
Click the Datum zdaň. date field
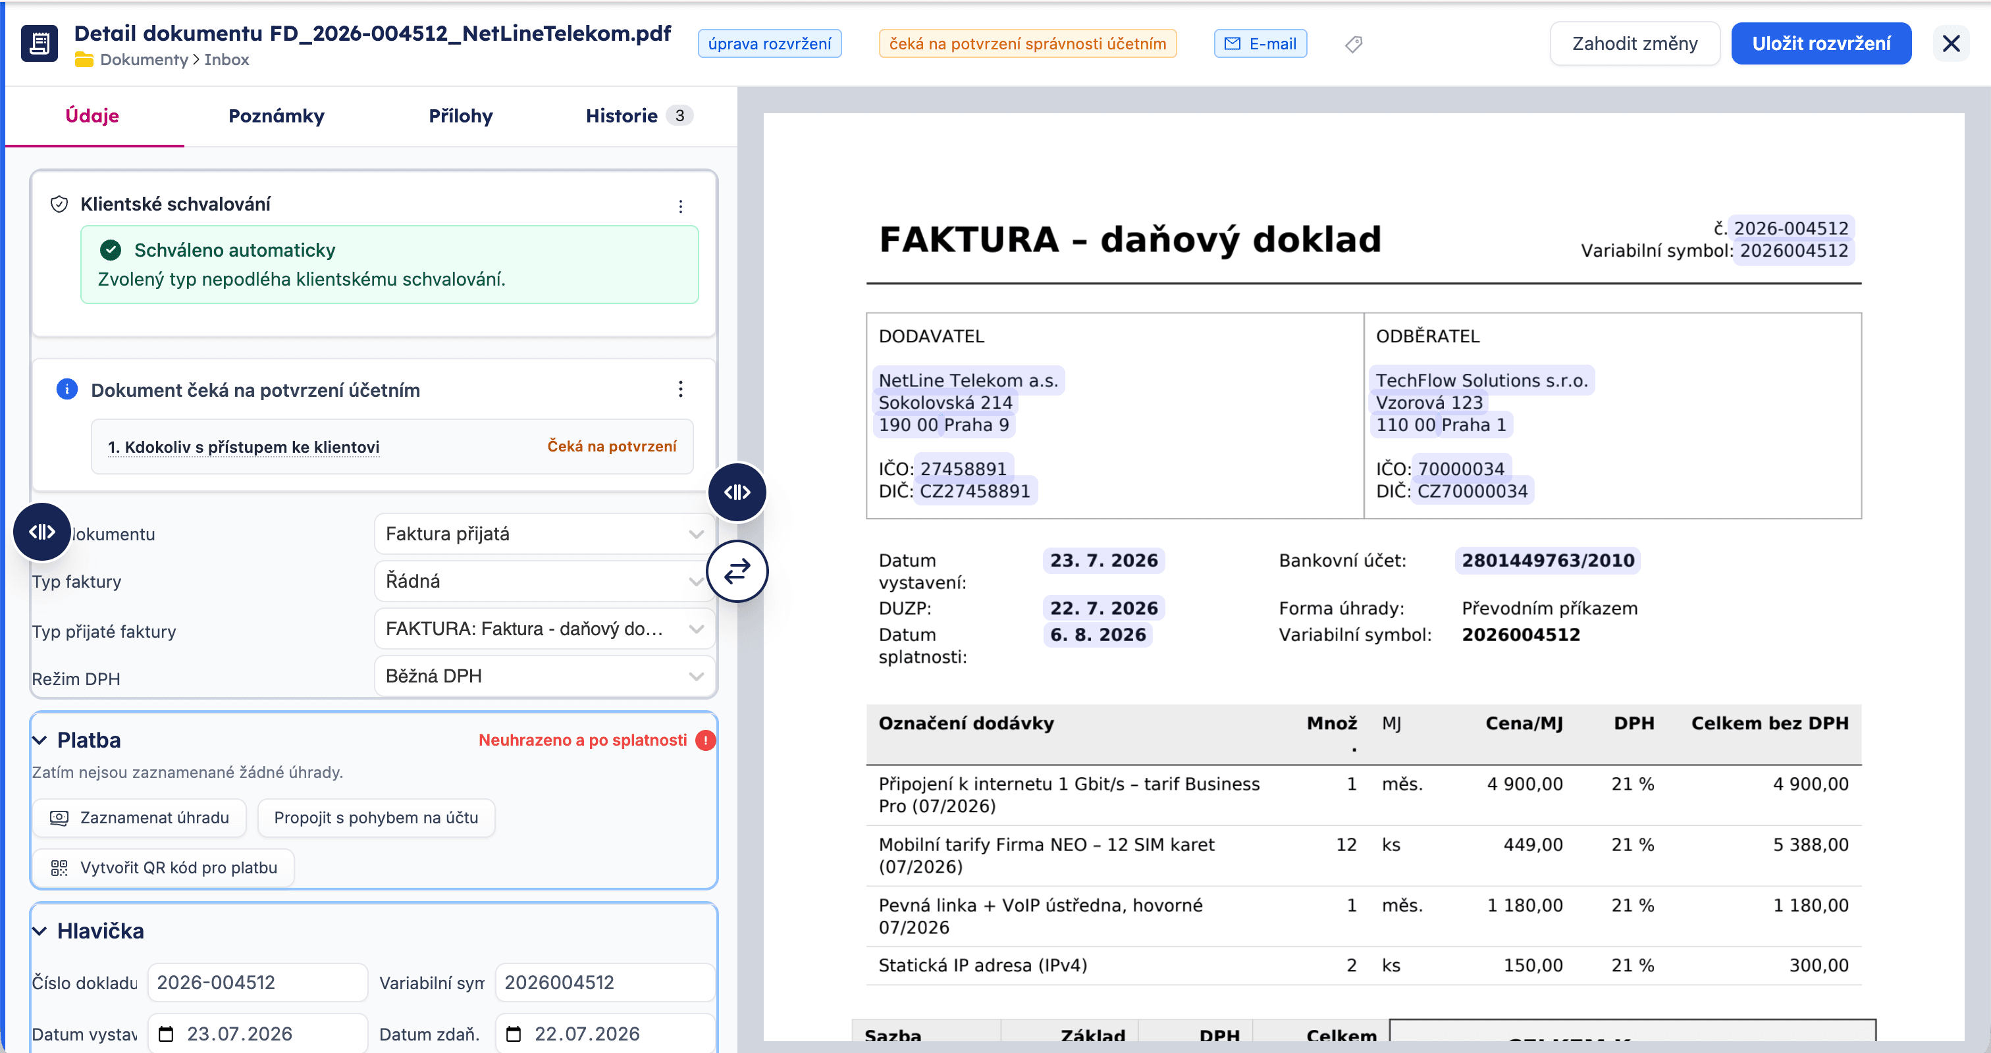(x=605, y=1034)
